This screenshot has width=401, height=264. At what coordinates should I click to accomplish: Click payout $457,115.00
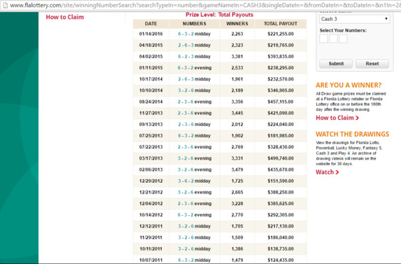click(x=280, y=102)
